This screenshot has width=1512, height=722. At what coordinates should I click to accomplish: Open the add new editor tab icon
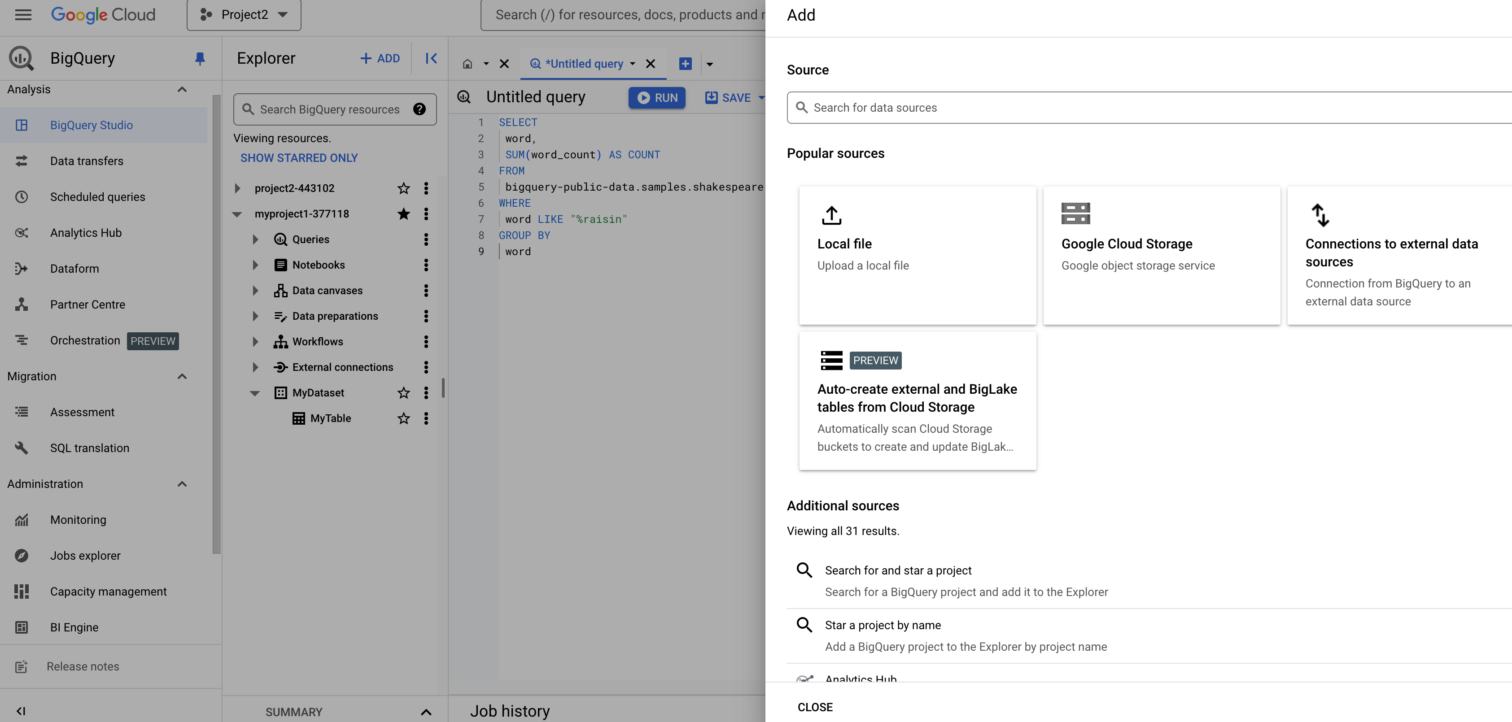[686, 63]
